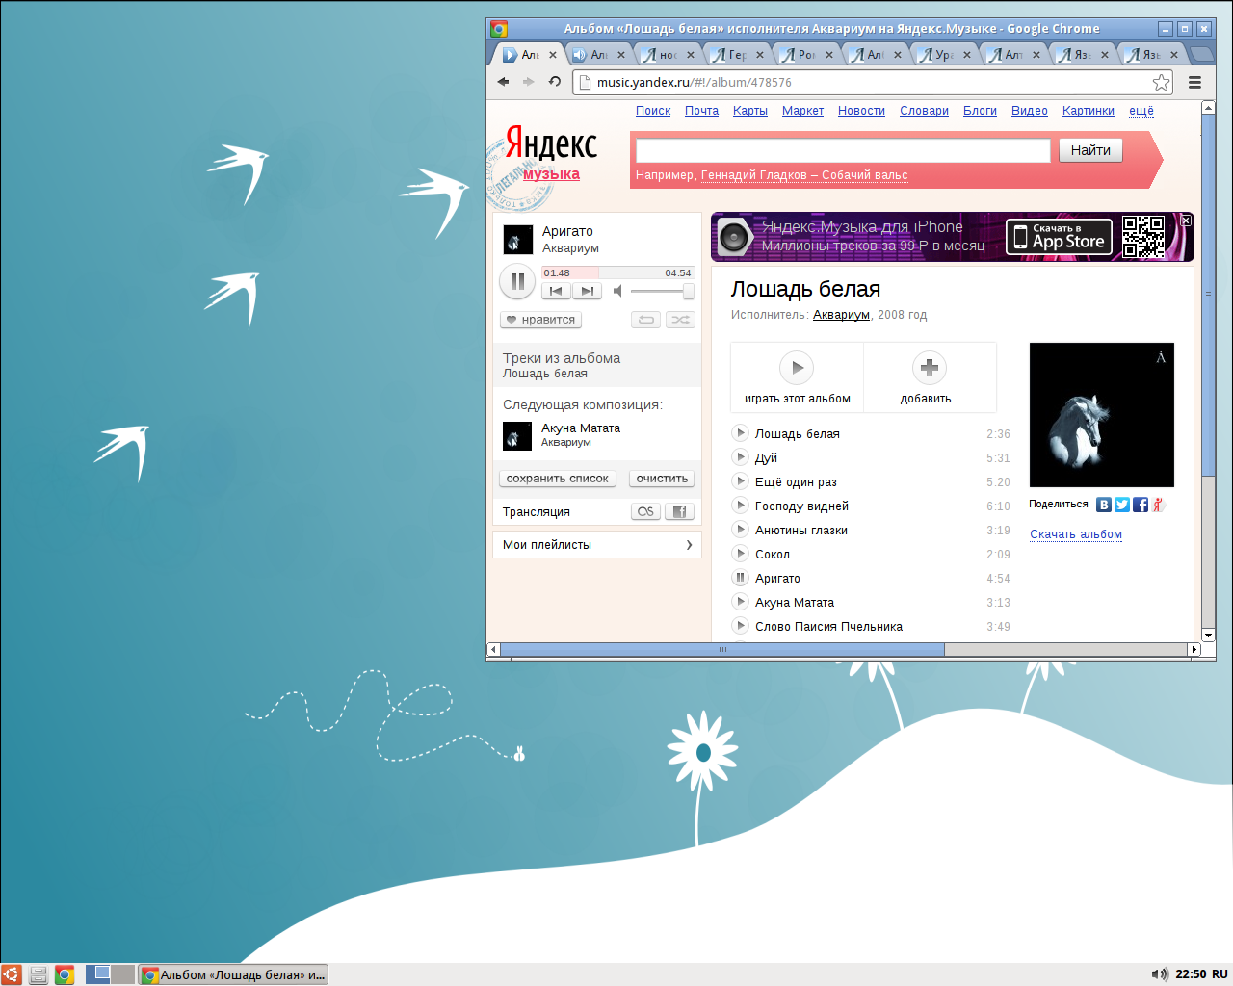Open the Маркет link
This screenshot has height=986, width=1233.
[802, 111]
